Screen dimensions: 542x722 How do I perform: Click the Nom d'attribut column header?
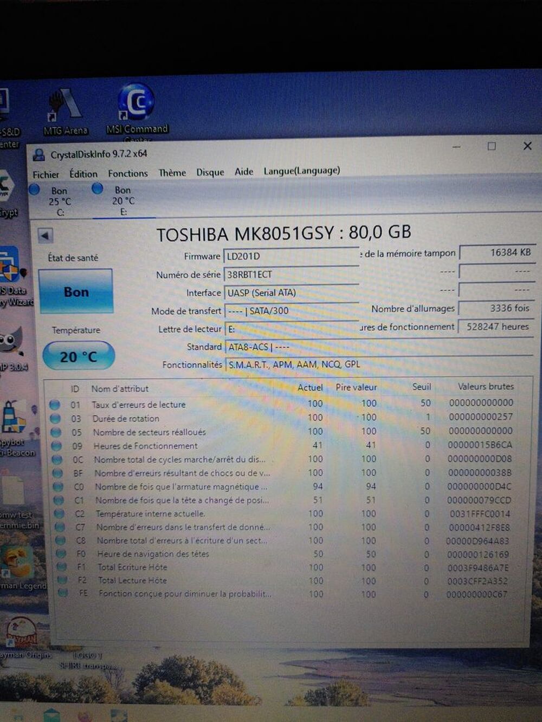tap(120, 388)
